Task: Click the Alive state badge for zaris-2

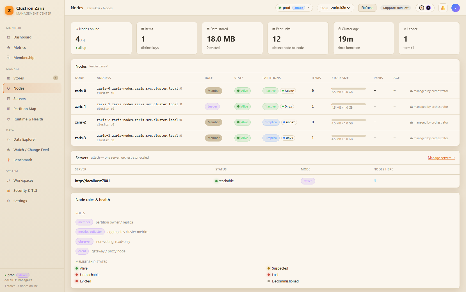Action: pos(243,122)
